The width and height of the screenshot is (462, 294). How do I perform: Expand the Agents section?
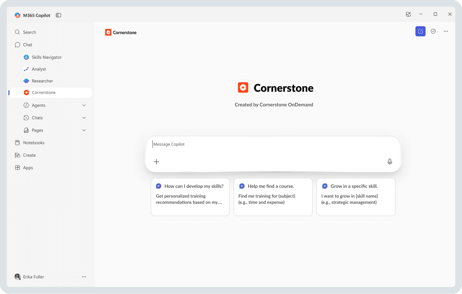[84, 105]
